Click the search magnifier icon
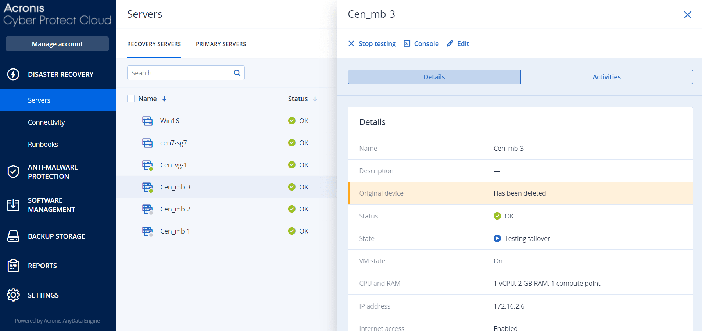The height and width of the screenshot is (331, 702). (236, 73)
